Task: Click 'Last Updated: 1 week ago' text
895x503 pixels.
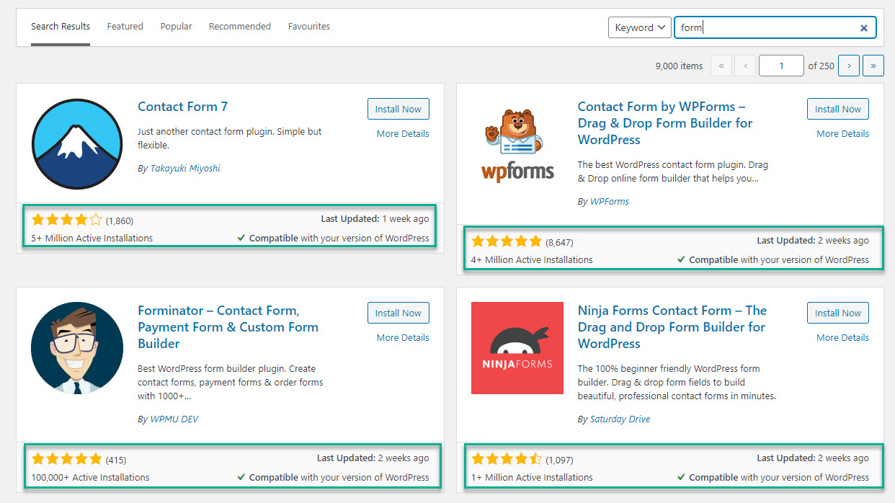Action: tap(375, 219)
